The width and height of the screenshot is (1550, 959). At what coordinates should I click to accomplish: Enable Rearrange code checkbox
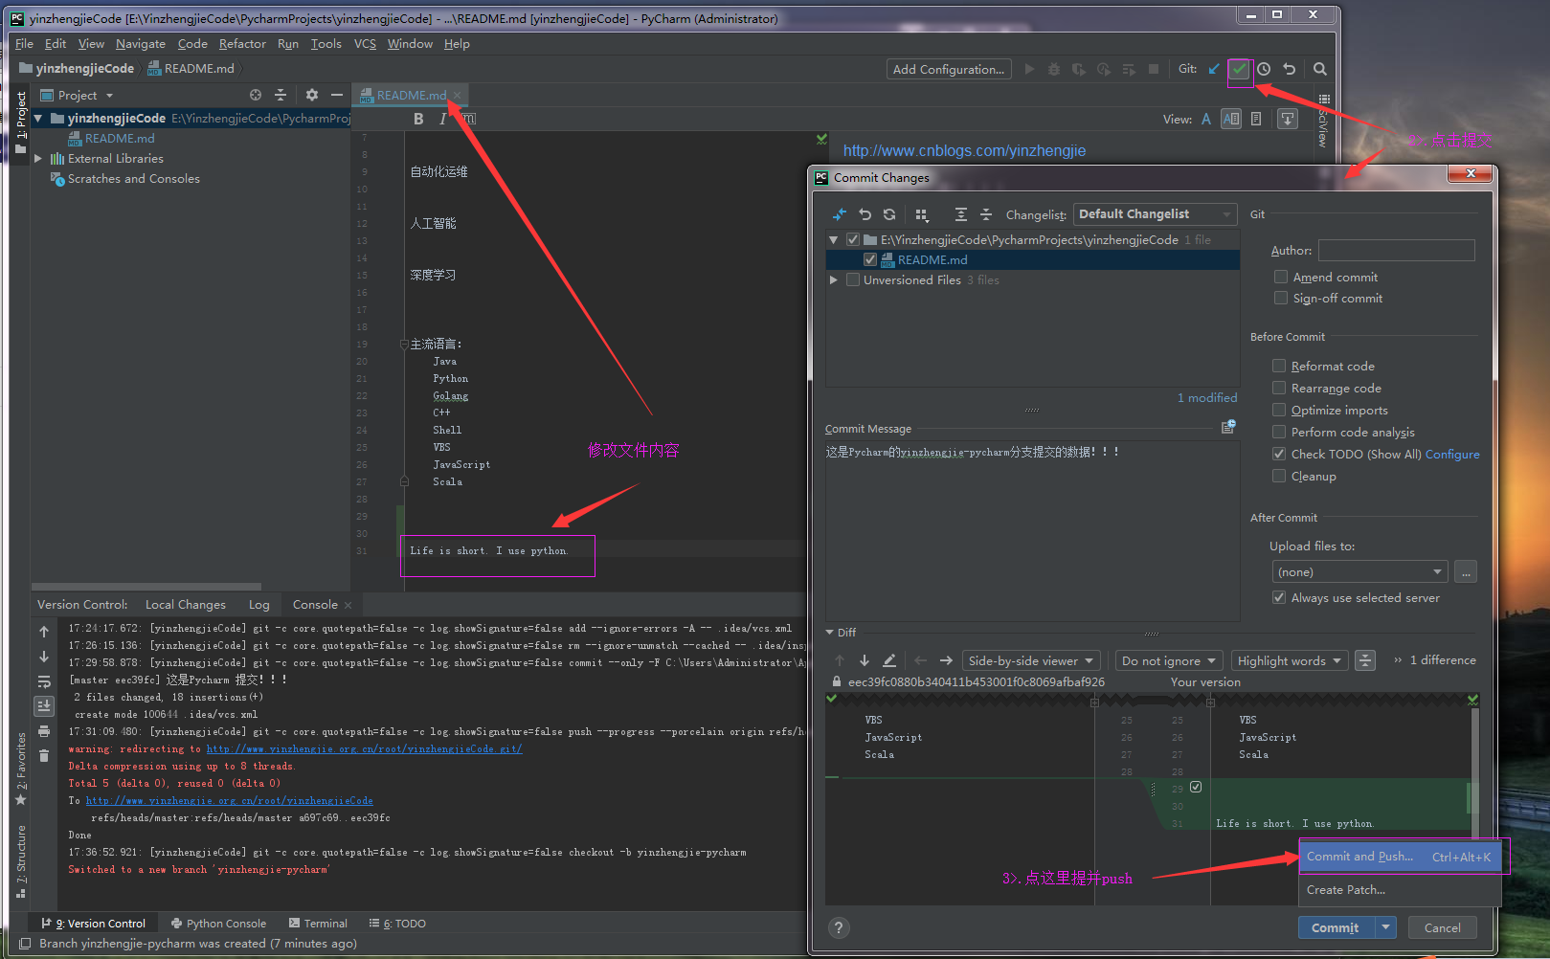(x=1279, y=388)
